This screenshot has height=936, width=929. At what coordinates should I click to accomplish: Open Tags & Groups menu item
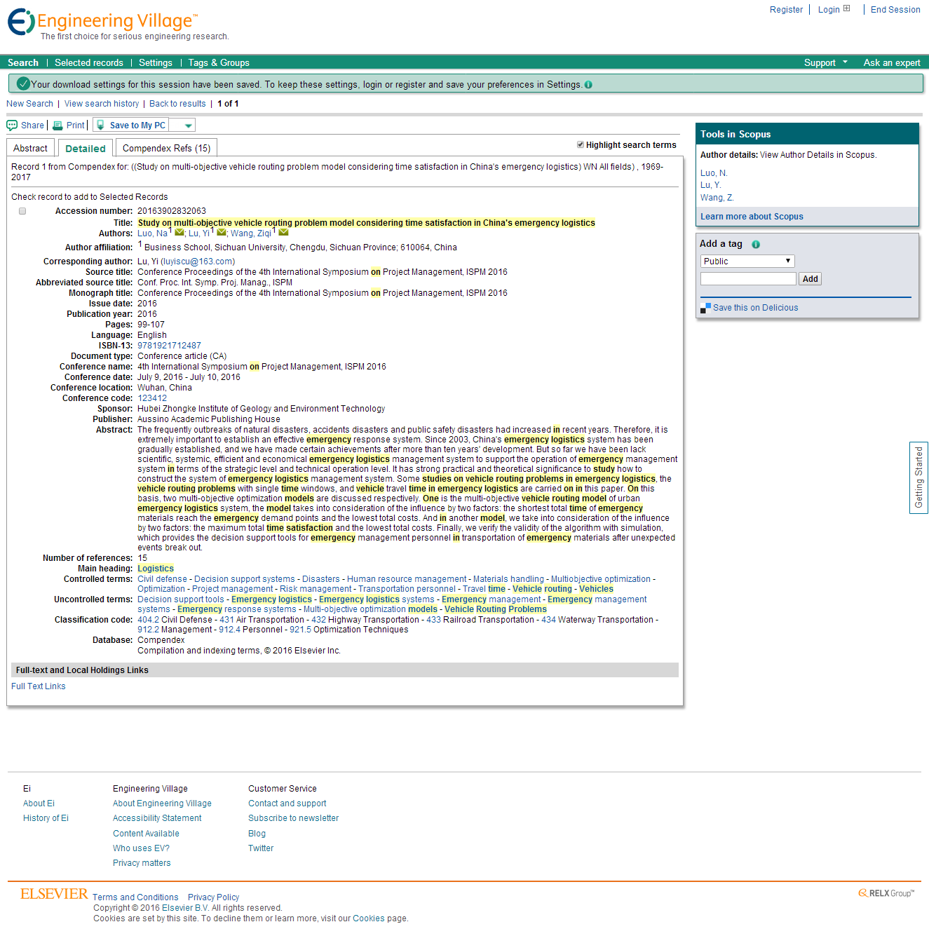219,62
